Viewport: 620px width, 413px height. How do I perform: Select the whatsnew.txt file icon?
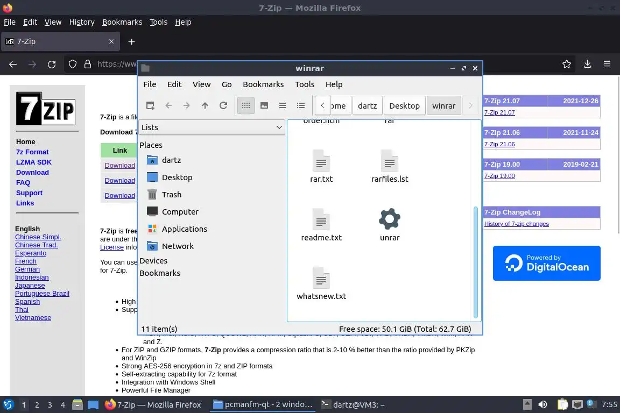pyautogui.click(x=321, y=277)
